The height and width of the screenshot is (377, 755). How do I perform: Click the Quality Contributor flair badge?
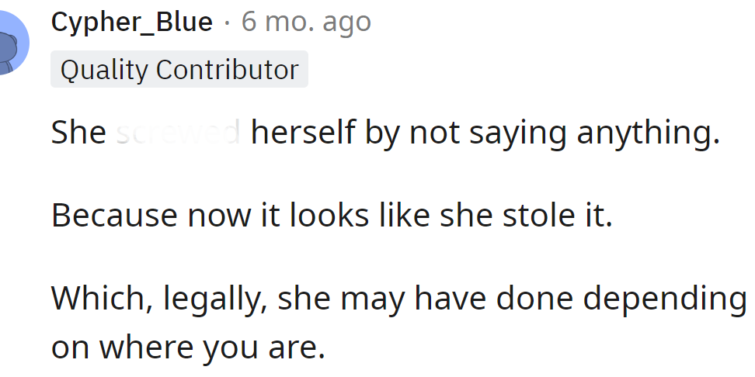tap(179, 70)
